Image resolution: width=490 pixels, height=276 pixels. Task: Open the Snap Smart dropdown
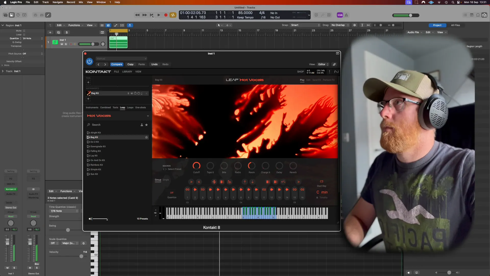pyautogui.click(x=305, y=25)
